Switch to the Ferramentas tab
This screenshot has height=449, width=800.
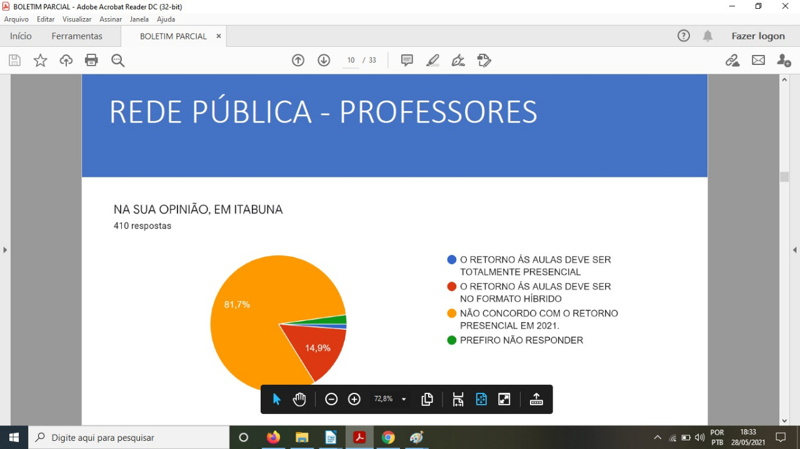77,36
